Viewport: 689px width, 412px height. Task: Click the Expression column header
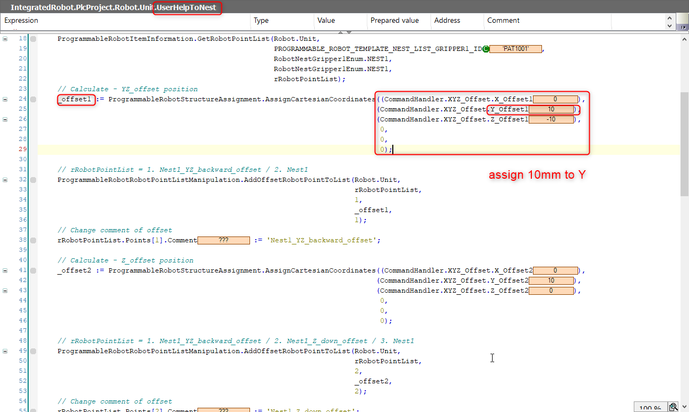pos(21,21)
